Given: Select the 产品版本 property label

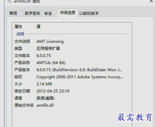Looking at the screenshot, I should 22,70.
